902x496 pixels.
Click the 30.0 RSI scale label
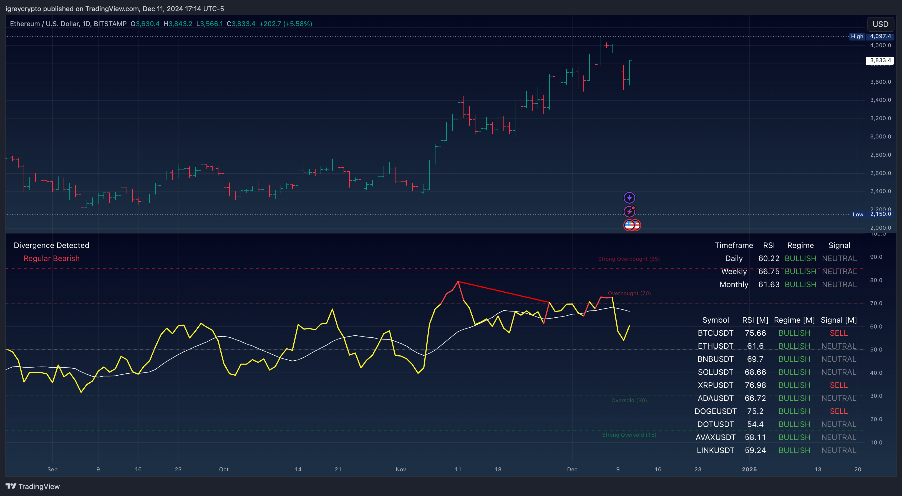coord(876,396)
